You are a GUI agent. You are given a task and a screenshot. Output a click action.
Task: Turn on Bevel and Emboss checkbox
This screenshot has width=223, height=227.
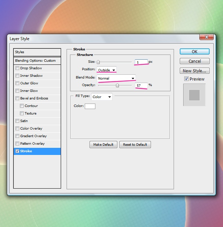[17, 98]
